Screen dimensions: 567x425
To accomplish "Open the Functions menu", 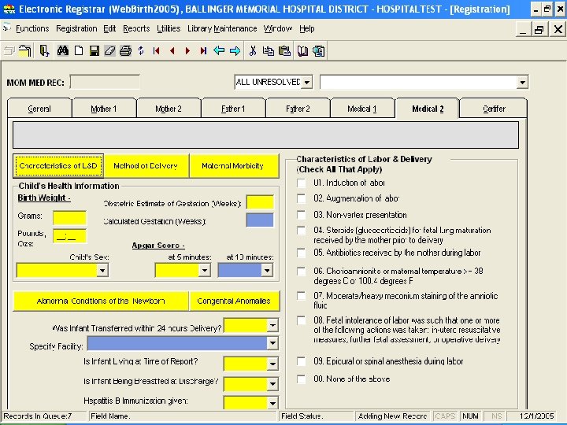I will [32, 28].
